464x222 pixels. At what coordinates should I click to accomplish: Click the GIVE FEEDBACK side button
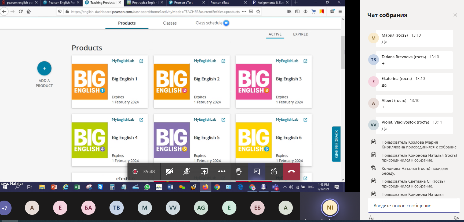[336, 144]
